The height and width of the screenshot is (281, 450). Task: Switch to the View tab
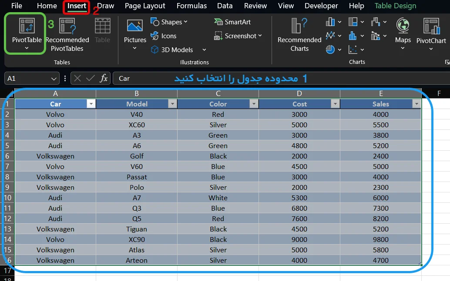286,6
